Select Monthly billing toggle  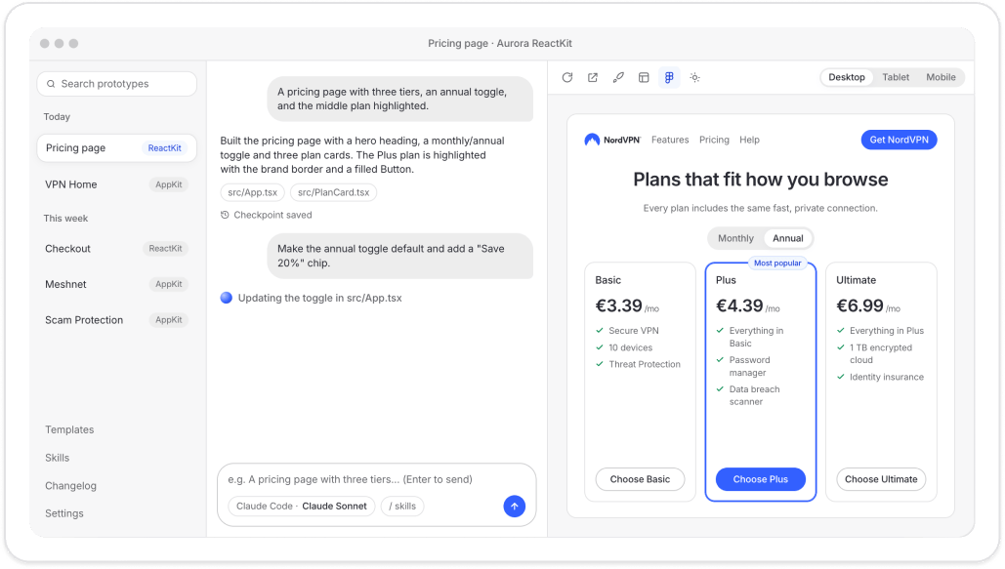pyautogui.click(x=735, y=238)
